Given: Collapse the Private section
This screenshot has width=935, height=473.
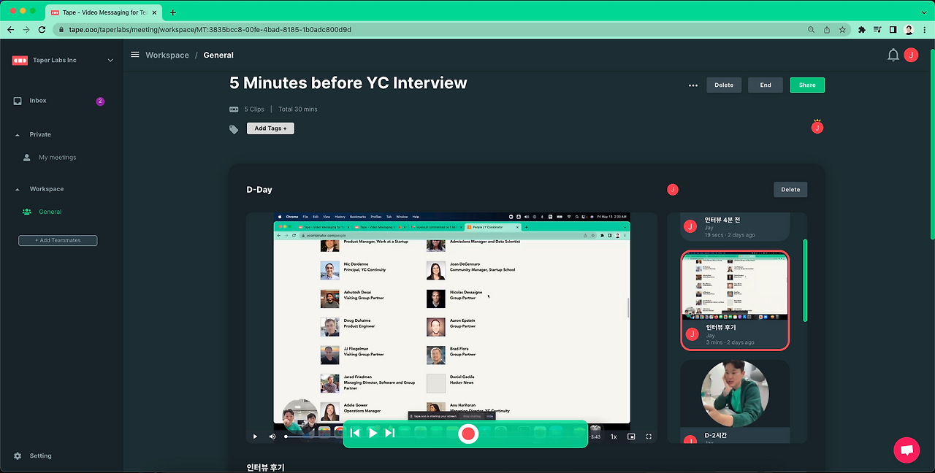Looking at the screenshot, I should (x=18, y=134).
